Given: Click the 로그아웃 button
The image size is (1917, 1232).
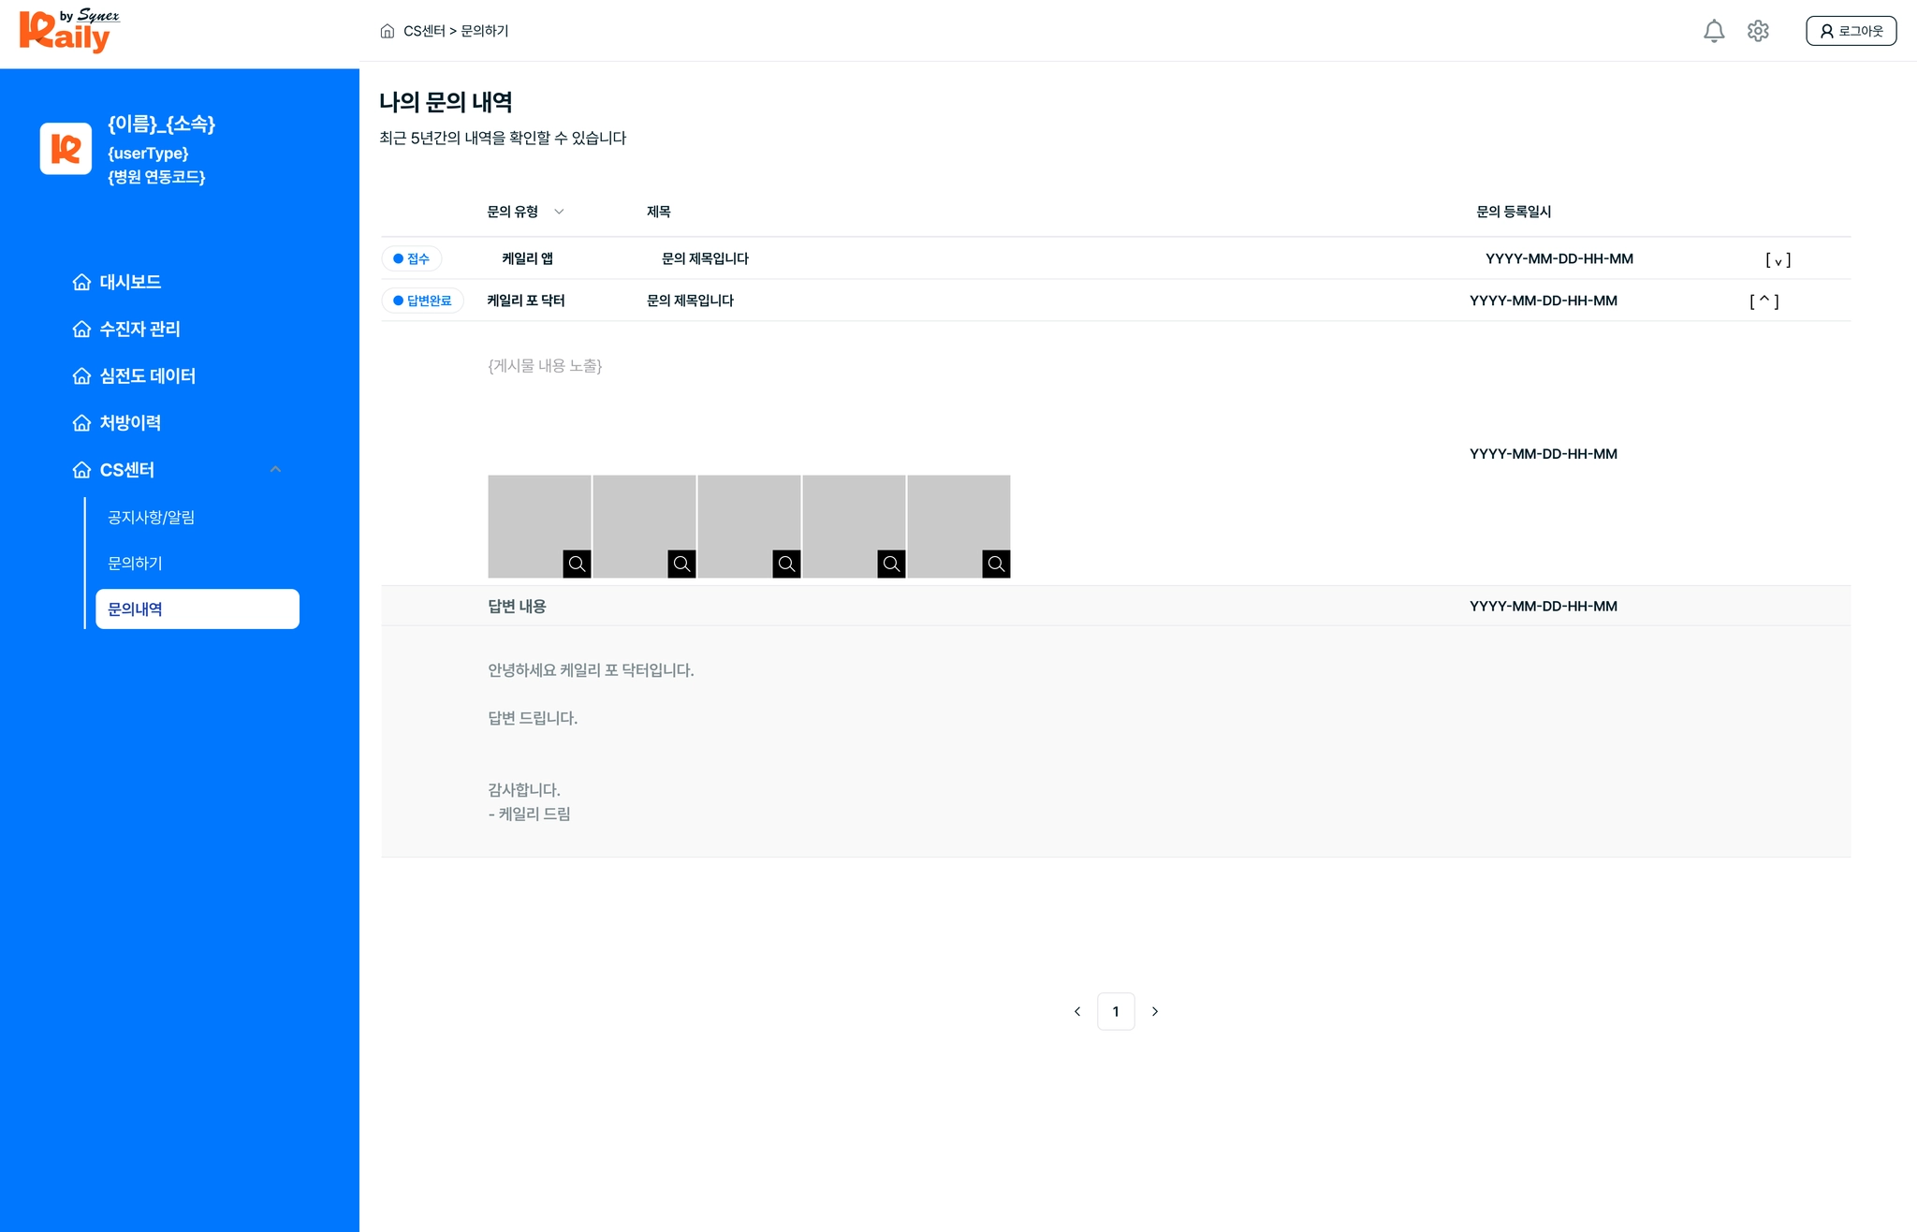Looking at the screenshot, I should (x=1851, y=31).
